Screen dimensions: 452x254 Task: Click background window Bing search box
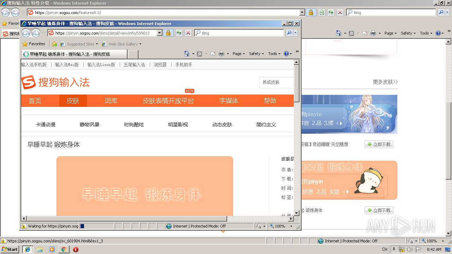(391, 12)
